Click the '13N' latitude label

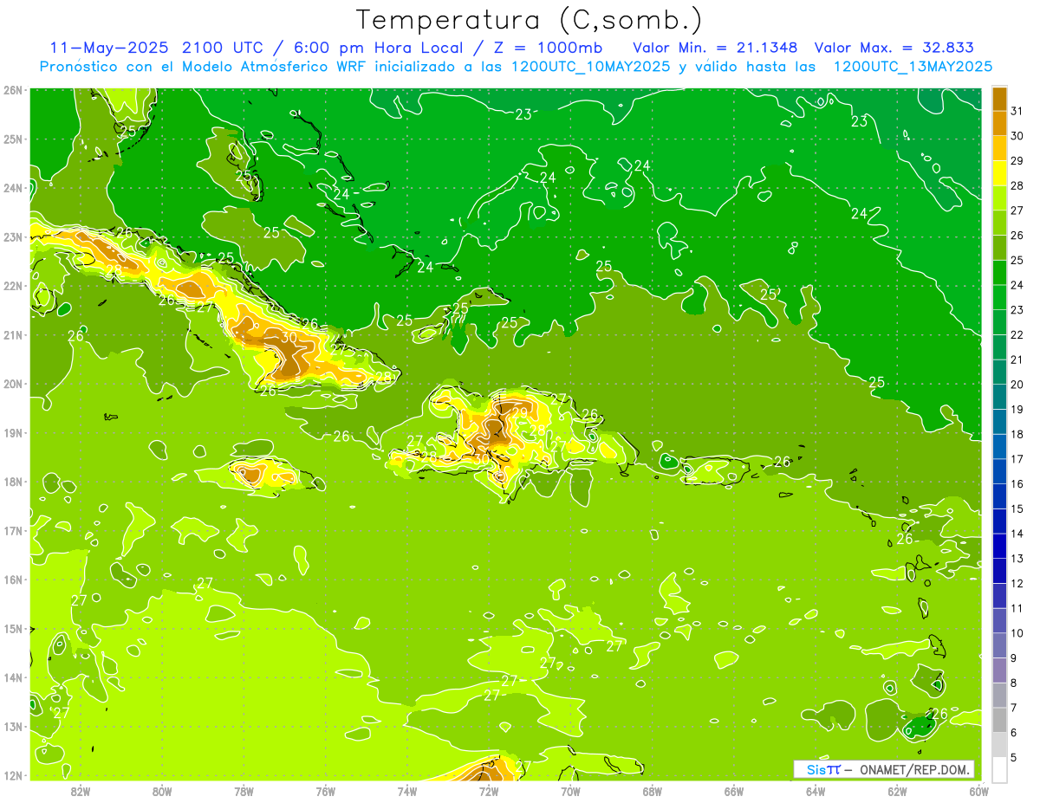[x=12, y=726]
